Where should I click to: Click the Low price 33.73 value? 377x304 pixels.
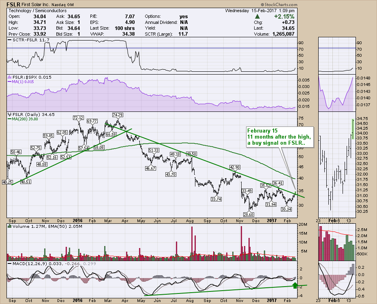40,28
